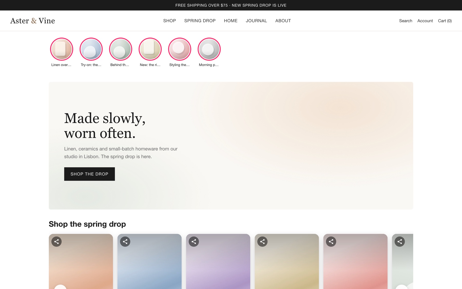Open the Account link
This screenshot has height=289, width=462.
pos(425,21)
